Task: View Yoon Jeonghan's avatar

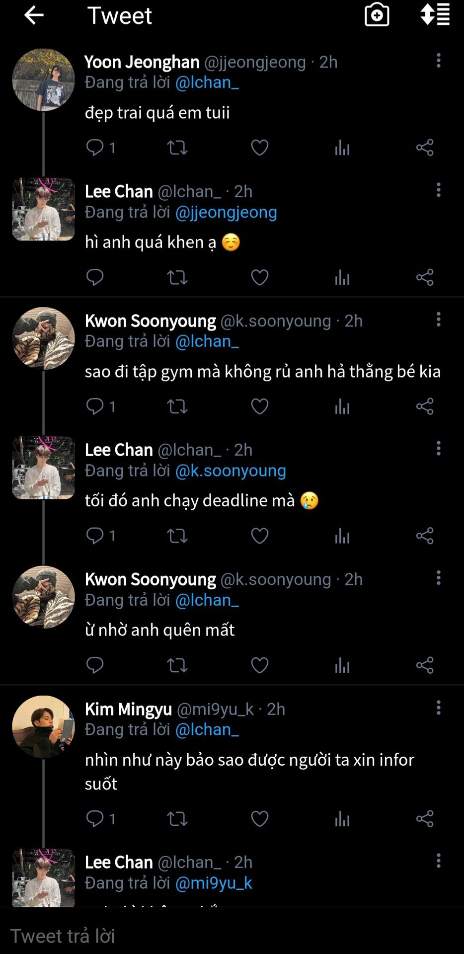Action: 43,79
